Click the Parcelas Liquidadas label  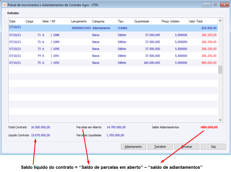point(89,135)
